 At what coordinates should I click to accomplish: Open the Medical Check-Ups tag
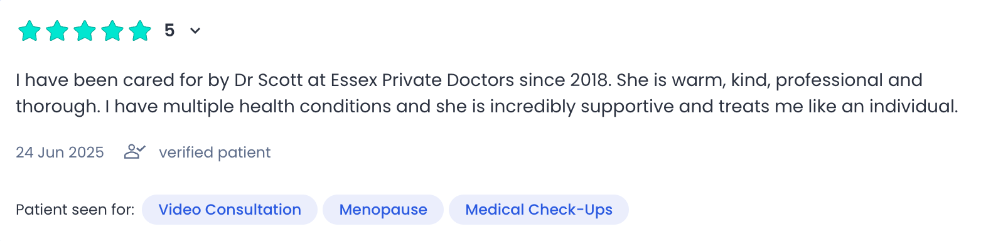(x=539, y=210)
